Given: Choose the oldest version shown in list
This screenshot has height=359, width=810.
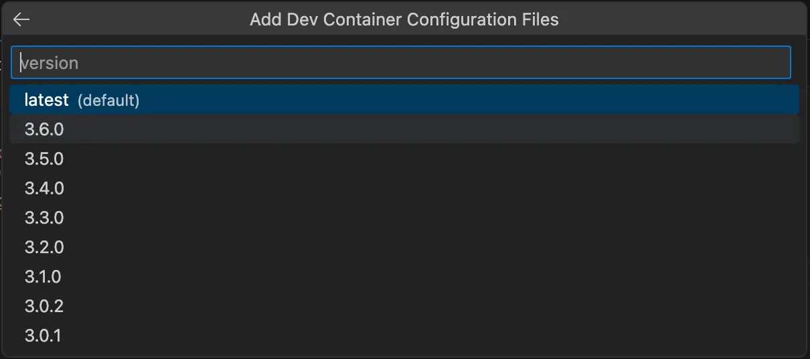Looking at the screenshot, I should point(404,336).
